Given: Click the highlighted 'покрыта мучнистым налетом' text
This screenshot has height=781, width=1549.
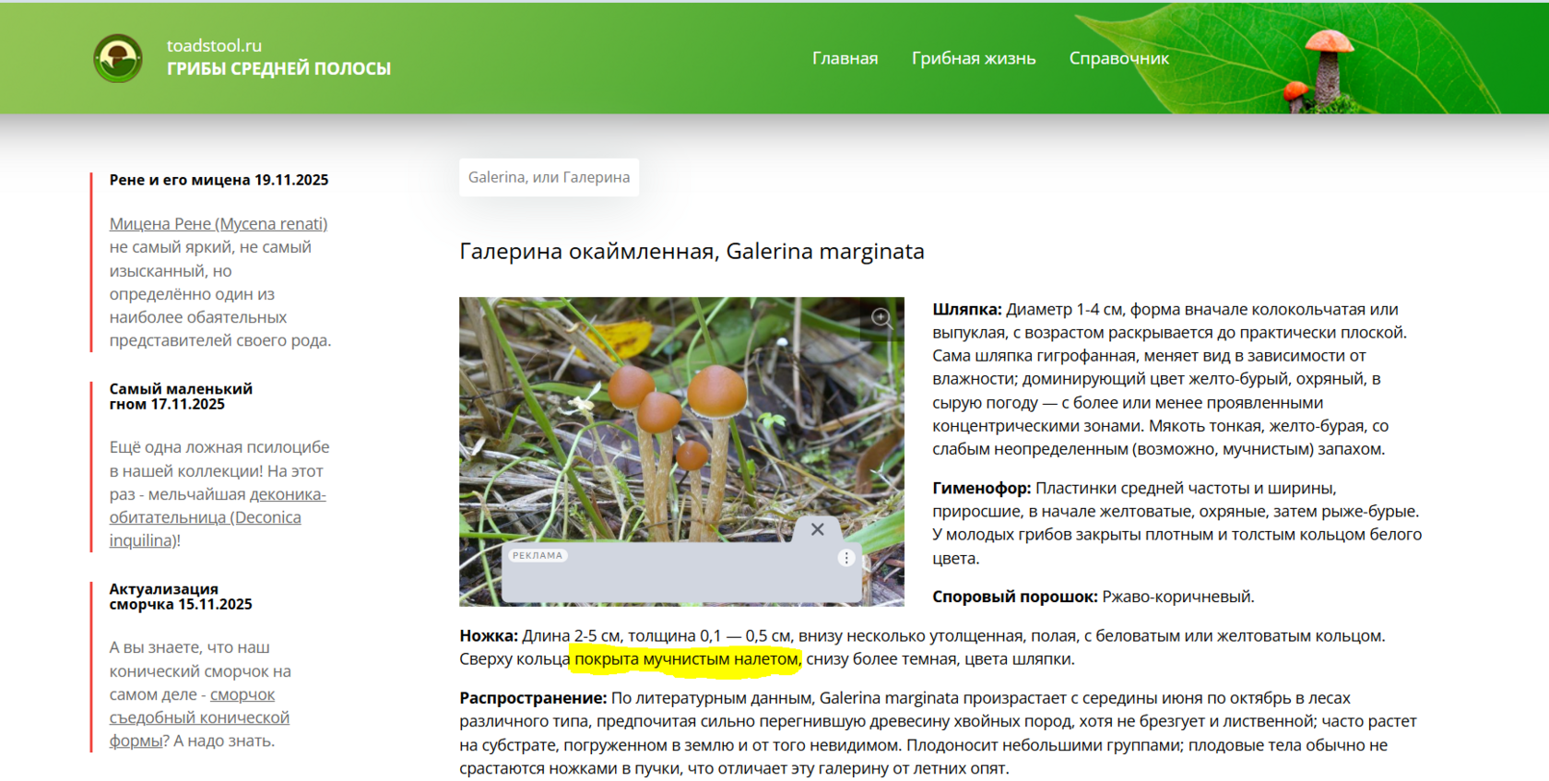Looking at the screenshot, I should coord(686,658).
